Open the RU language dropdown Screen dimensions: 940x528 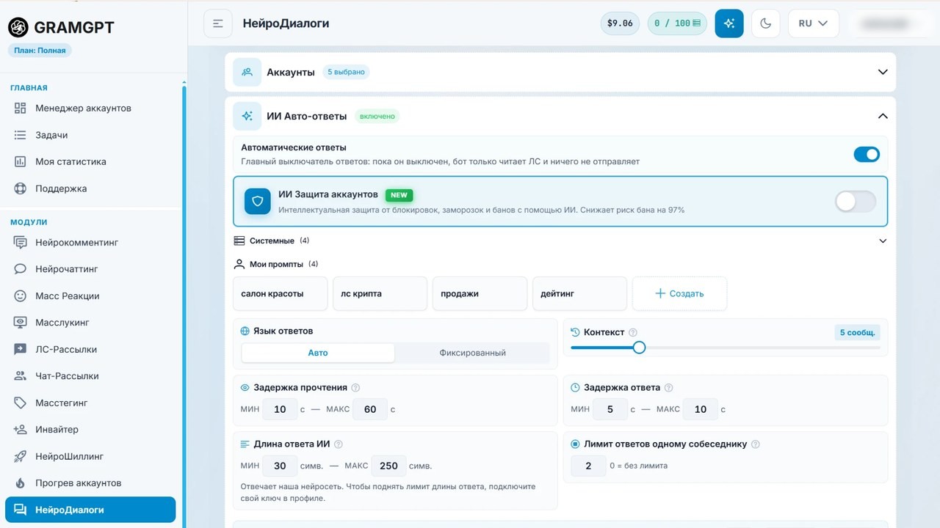tap(813, 23)
